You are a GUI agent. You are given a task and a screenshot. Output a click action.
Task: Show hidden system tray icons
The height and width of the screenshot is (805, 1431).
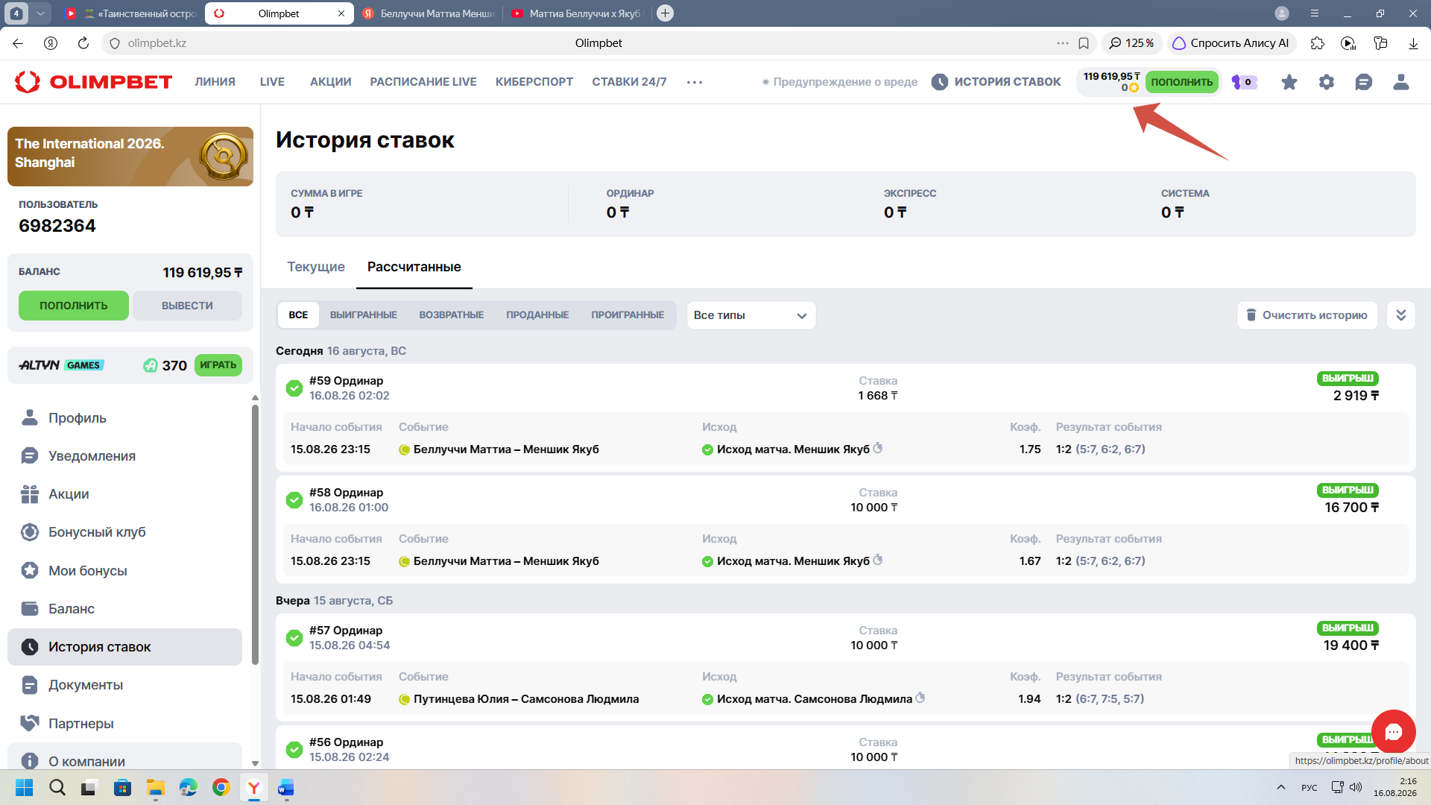[1281, 787]
